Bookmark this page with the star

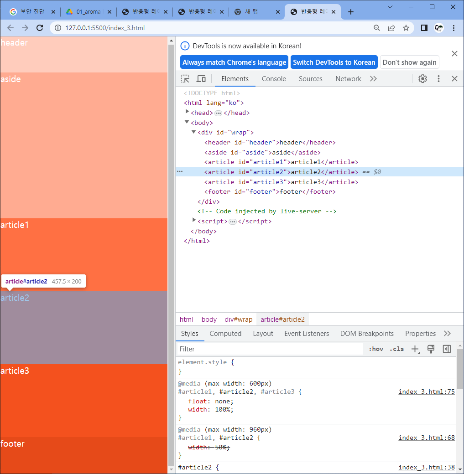pos(406,28)
